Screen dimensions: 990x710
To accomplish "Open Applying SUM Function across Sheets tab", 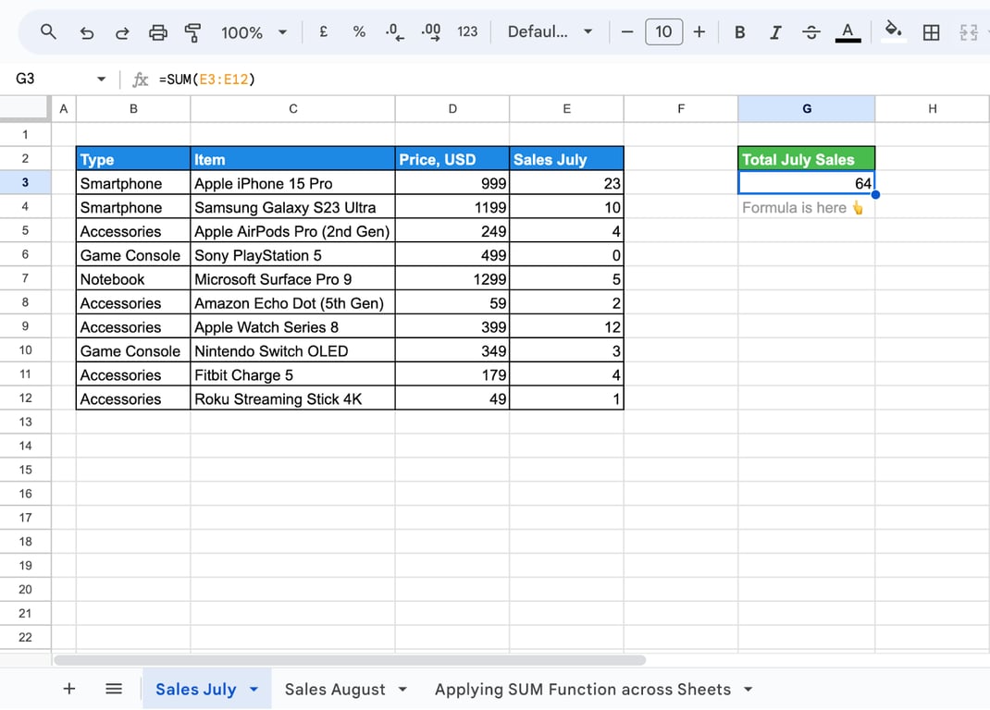I will [x=582, y=689].
